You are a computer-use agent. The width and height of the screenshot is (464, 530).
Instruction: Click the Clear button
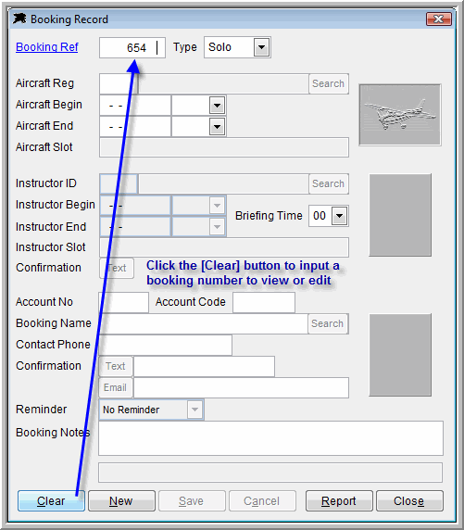[51, 500]
